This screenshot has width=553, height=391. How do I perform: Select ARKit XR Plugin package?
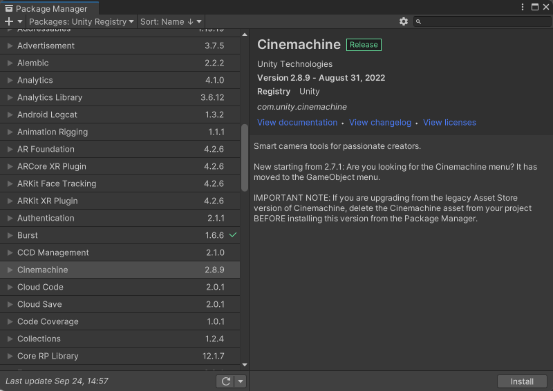click(120, 201)
